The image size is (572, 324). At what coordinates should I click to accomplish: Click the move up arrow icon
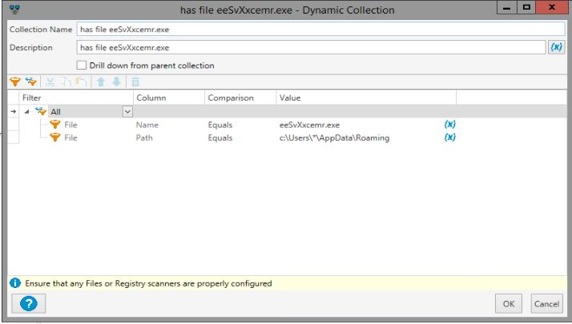[x=101, y=81]
